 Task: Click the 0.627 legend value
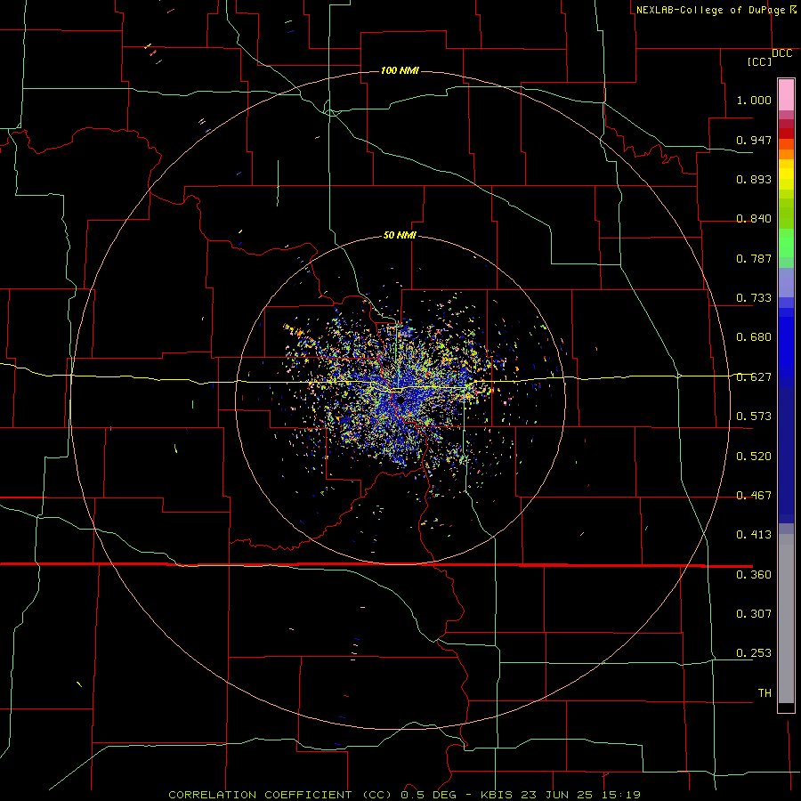pyautogui.click(x=754, y=377)
